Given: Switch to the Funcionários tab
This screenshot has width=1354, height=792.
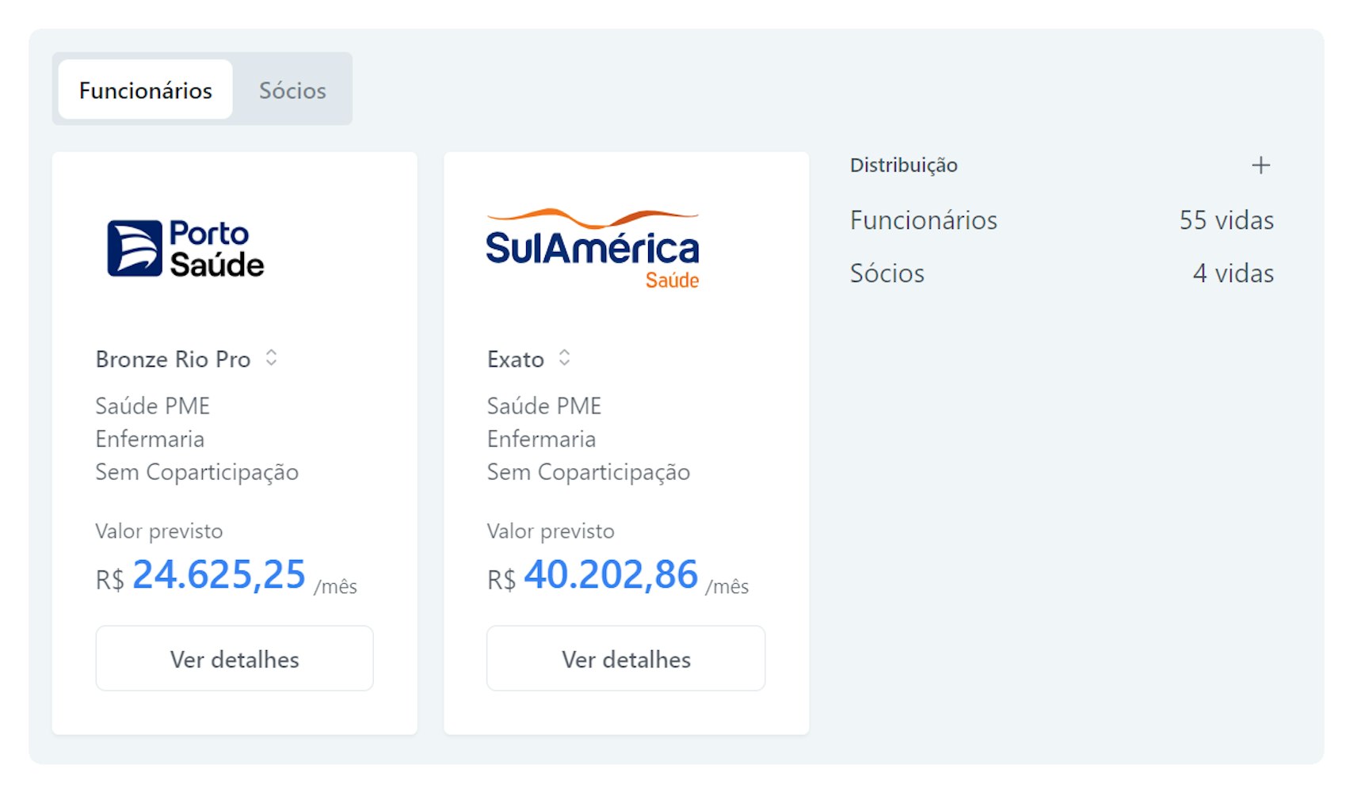Looking at the screenshot, I should (146, 89).
